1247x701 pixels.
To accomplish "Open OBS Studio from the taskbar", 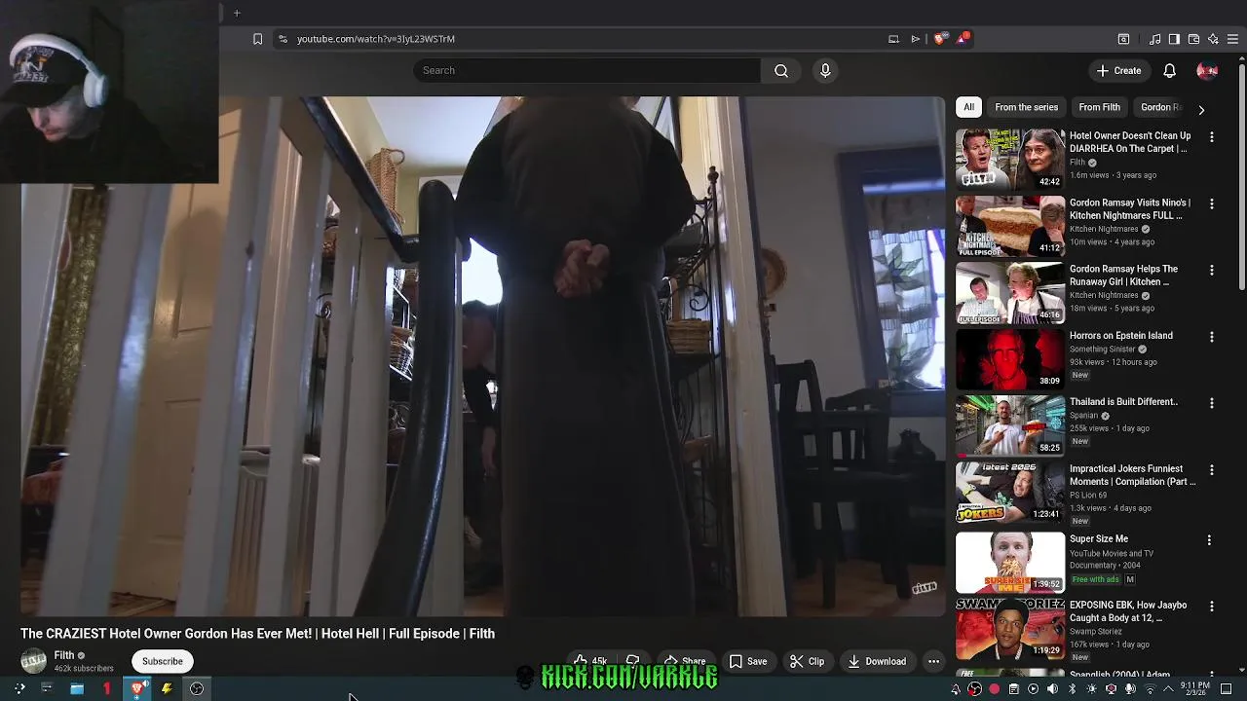I will point(197,688).
